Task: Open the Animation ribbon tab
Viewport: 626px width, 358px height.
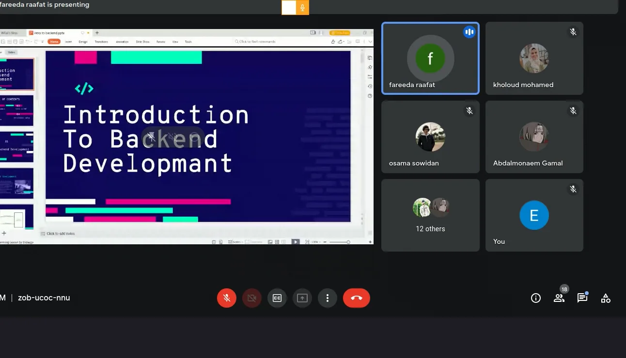Action: (x=122, y=42)
